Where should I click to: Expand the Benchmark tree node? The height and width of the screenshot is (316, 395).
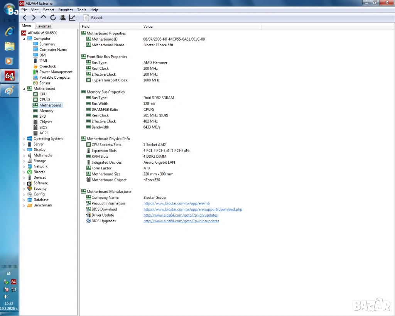pos(24,206)
